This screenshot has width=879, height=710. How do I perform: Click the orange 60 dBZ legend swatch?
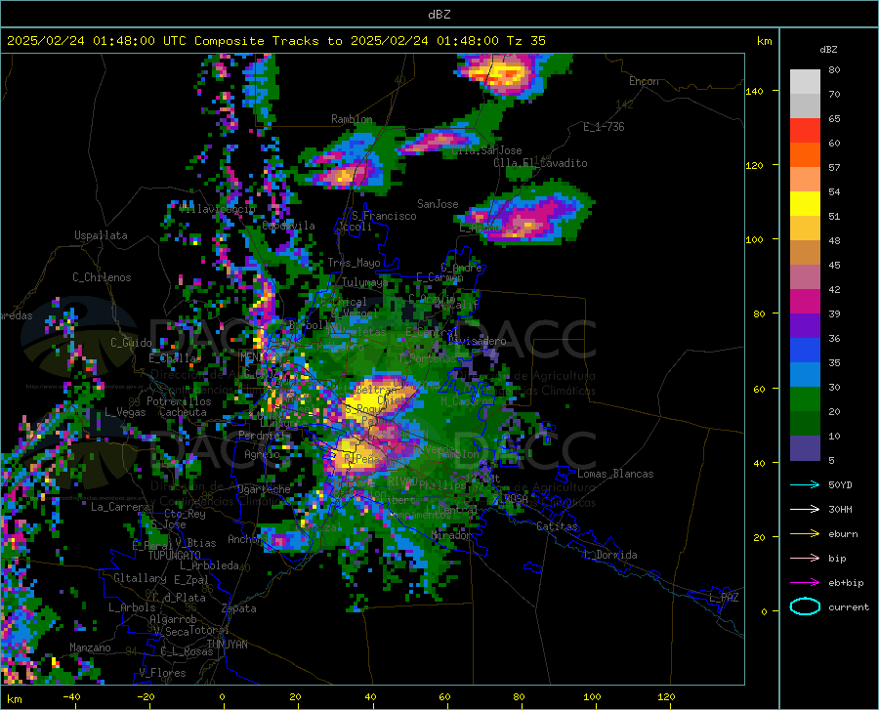pos(805,154)
